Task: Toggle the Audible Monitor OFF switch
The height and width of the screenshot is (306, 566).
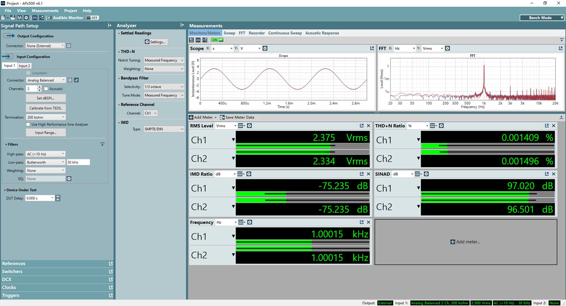Action: 93,18
